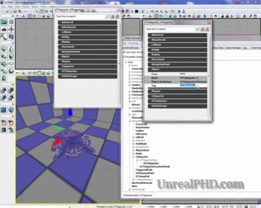The image size is (261, 208).
Task: Create a Linear staircase builder brush
Action: [x=4, y=64]
